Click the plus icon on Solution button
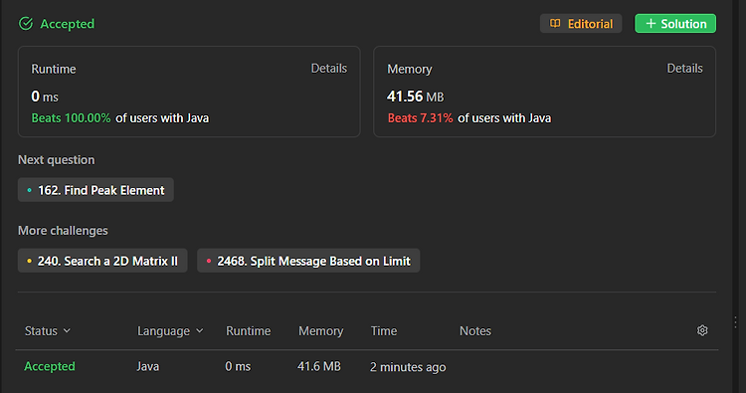 (651, 23)
